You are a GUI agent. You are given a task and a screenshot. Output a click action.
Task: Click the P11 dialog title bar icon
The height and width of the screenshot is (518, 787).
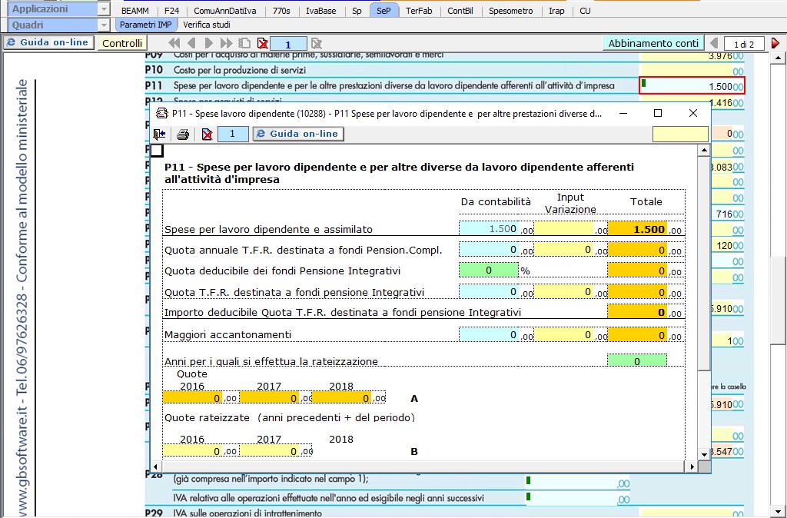[161, 114]
